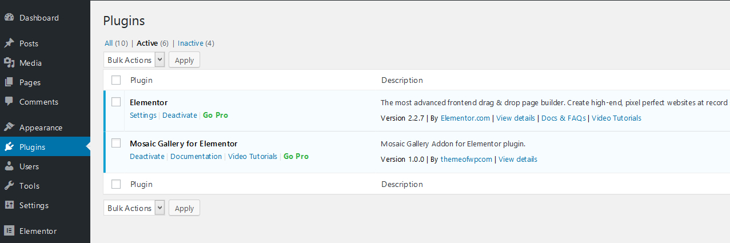Viewport: 730px width, 243px height.
Task: Click the Users person icon
Action: 9,166
